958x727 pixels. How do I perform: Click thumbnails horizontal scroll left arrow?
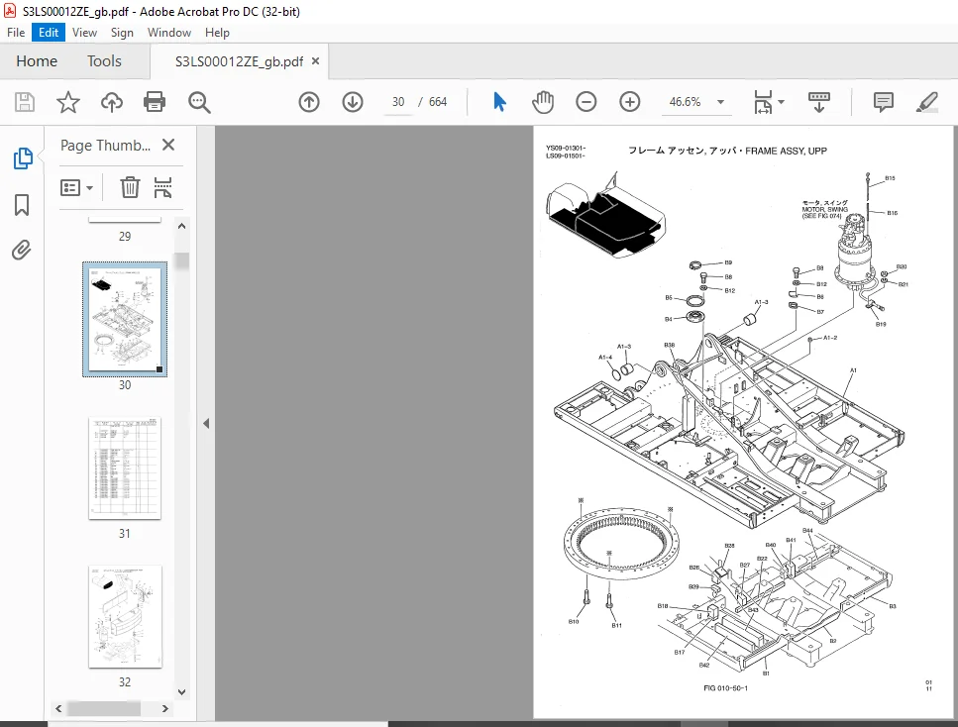coord(58,708)
